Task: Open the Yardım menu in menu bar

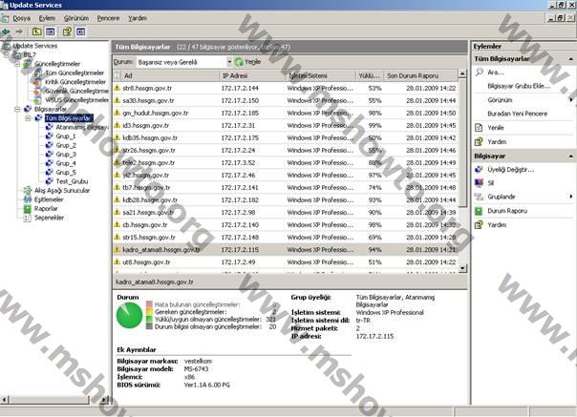Action: (138, 18)
